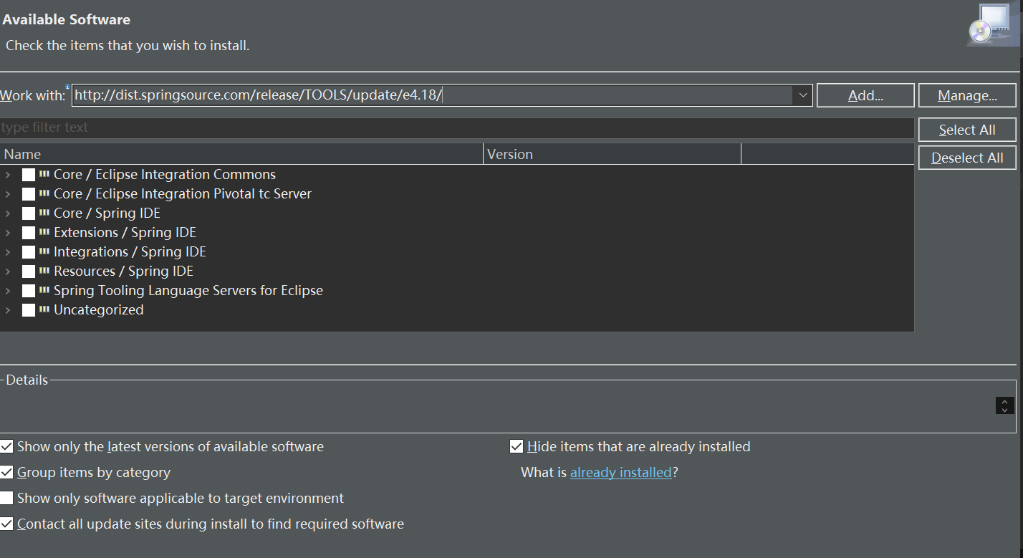The height and width of the screenshot is (558, 1023).
Task: Check Core / Eclipse Integration Commons checkbox
Action: pos(29,175)
